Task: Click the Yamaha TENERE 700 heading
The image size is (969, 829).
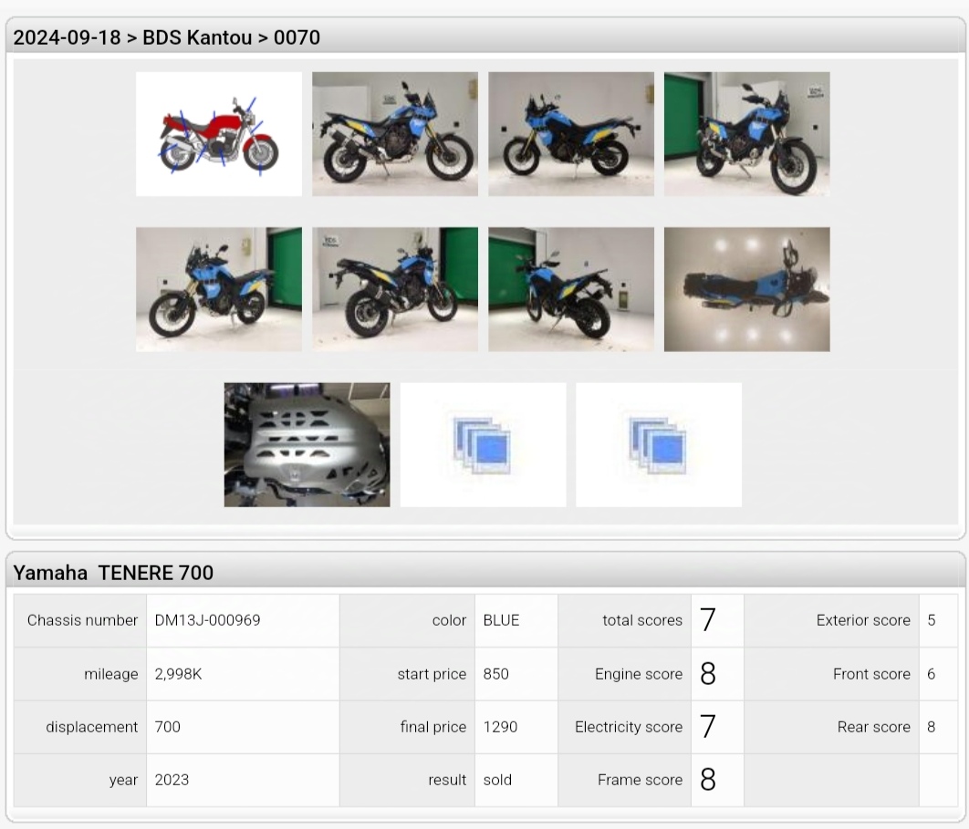Action: click(113, 573)
